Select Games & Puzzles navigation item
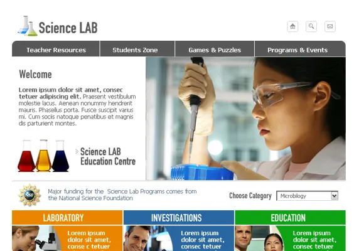359x251 pixels. pos(215,50)
